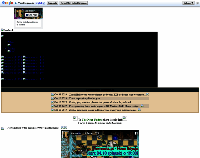Click the PL flag icon

(x=10, y=45)
